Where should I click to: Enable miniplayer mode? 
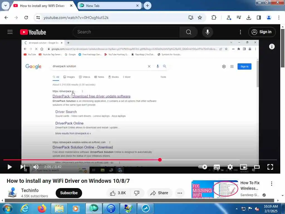(x=243, y=167)
